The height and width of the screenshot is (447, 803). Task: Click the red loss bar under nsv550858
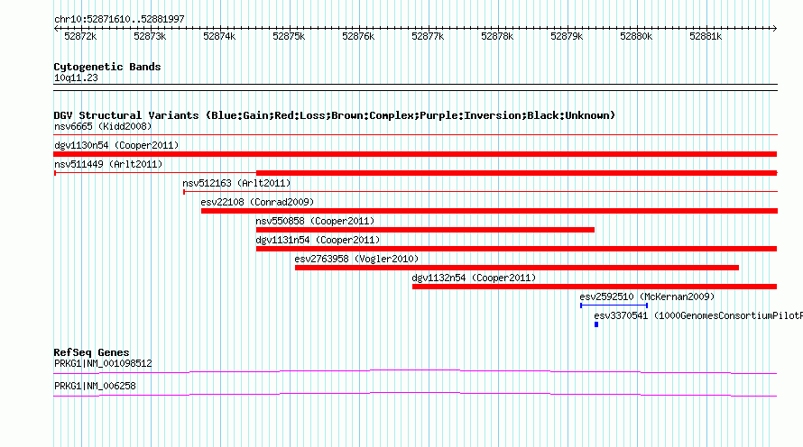click(425, 230)
